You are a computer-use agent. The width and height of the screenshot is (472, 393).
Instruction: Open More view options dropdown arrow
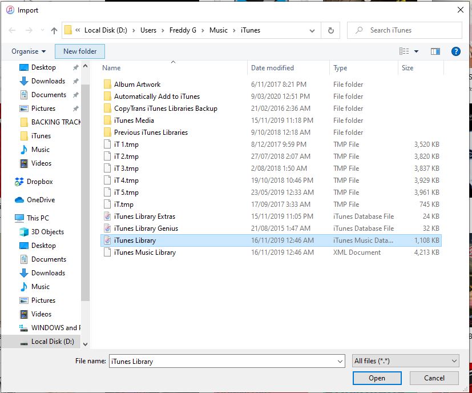point(416,51)
